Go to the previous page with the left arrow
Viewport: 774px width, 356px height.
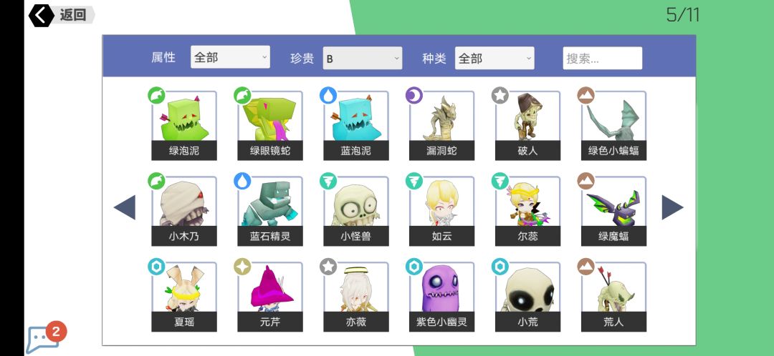pyautogui.click(x=125, y=207)
